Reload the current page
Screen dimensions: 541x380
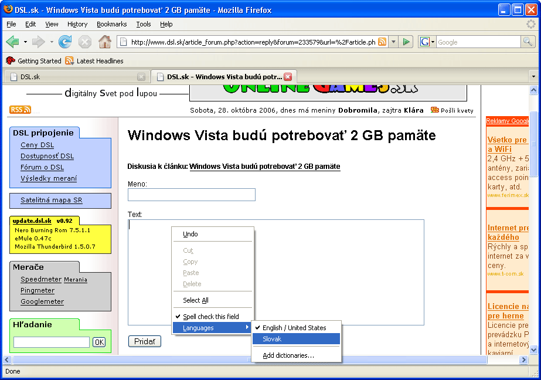click(x=65, y=42)
